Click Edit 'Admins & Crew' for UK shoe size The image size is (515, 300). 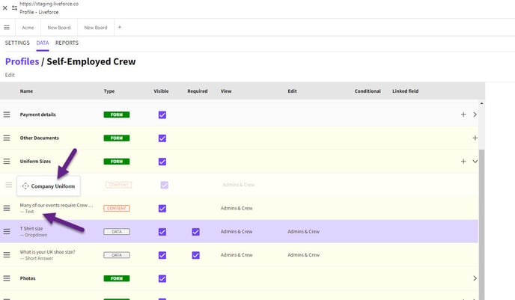303,254
